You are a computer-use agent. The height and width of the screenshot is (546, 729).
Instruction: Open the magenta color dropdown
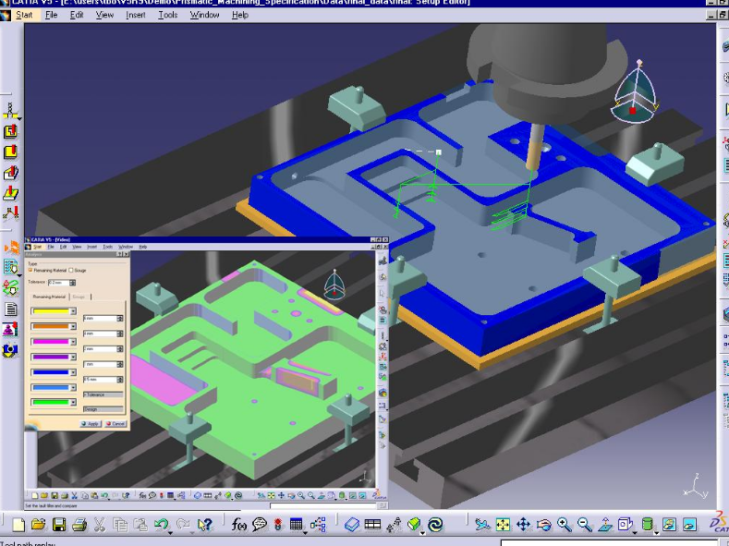tap(73, 342)
